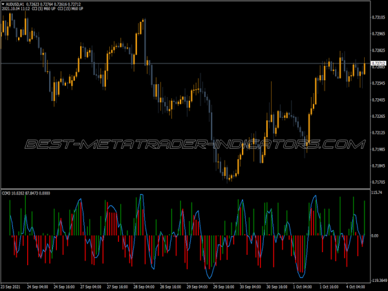Click the 0.72965 price scale value
Screen dimensions: 388x291
point(378,34)
